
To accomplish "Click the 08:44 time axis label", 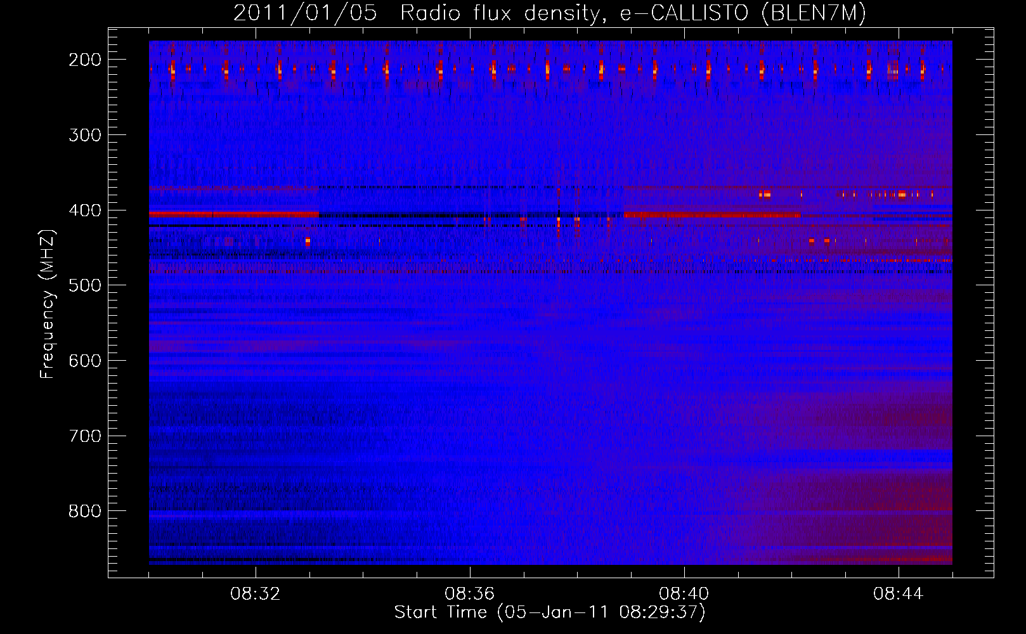I will [899, 594].
